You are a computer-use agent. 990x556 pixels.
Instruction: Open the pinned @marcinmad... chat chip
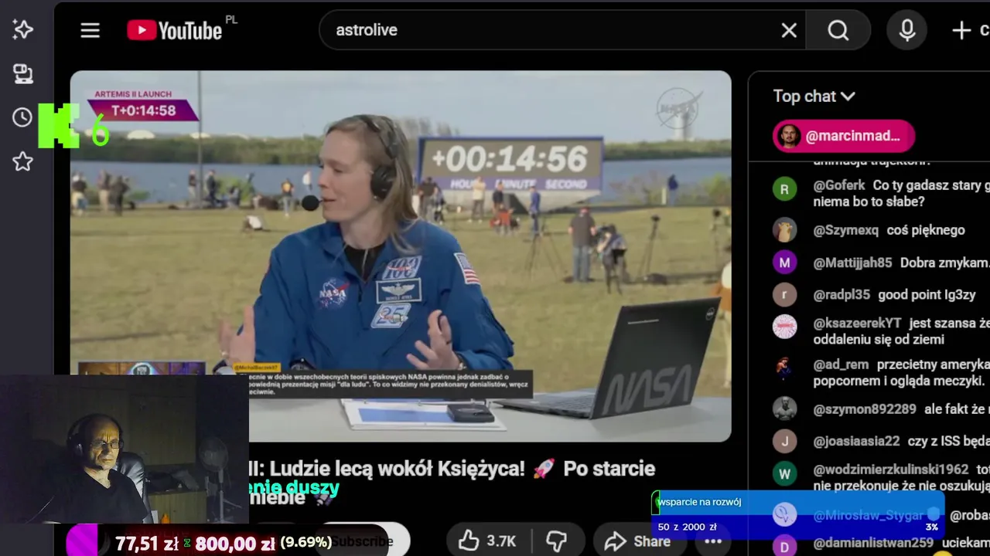[x=844, y=136]
